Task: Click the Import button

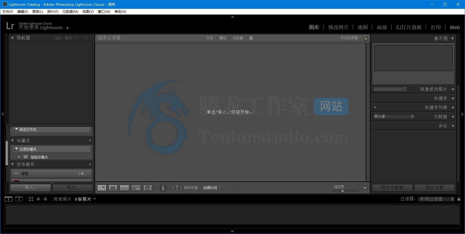Action: [x=30, y=187]
